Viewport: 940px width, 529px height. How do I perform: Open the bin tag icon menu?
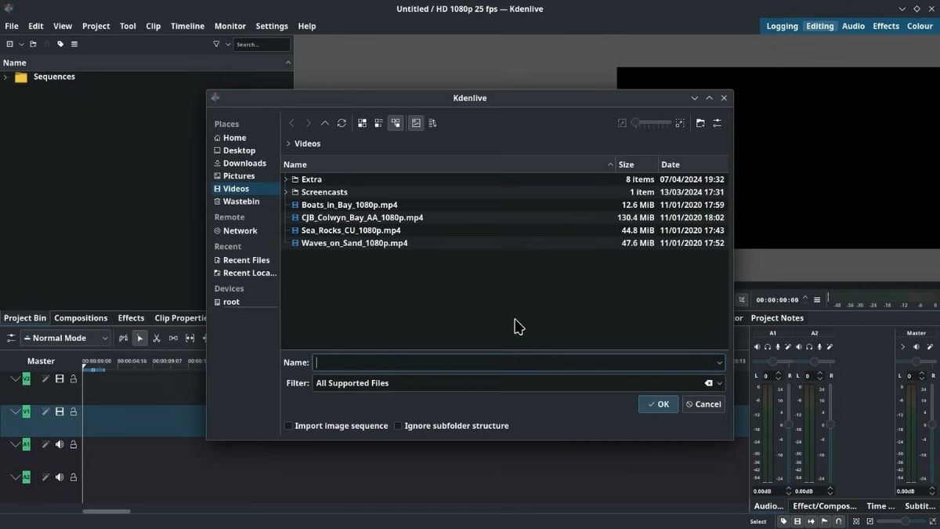tap(60, 45)
